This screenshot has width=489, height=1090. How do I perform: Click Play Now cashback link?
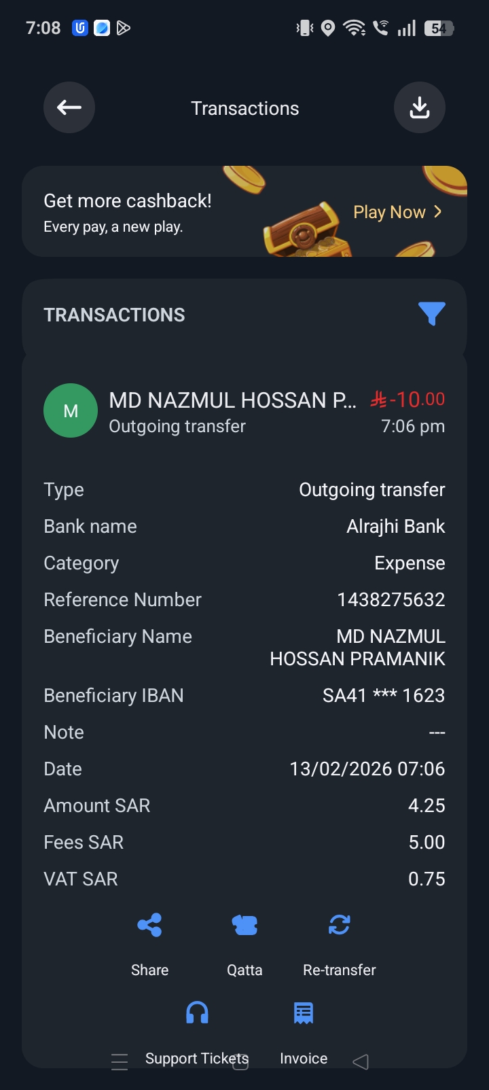[389, 212]
